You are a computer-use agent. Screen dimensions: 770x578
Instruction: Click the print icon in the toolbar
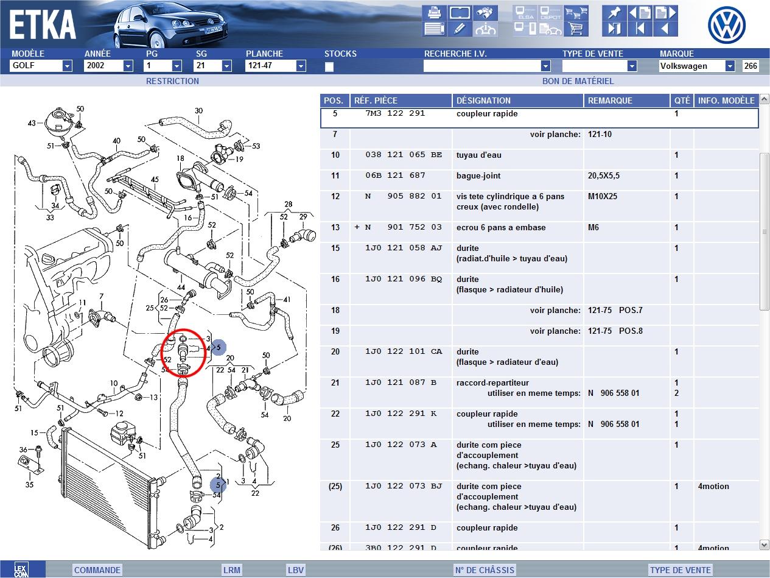tap(434, 12)
